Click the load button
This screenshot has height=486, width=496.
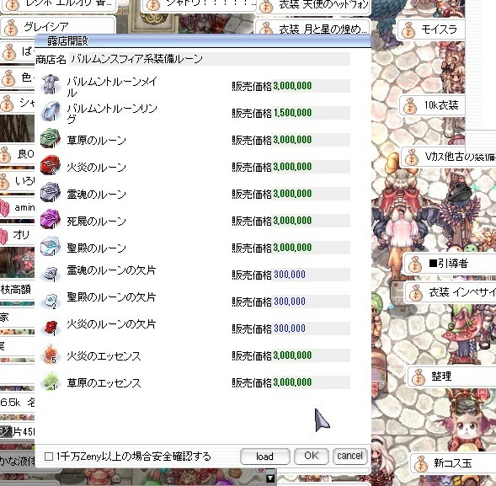coord(264,457)
